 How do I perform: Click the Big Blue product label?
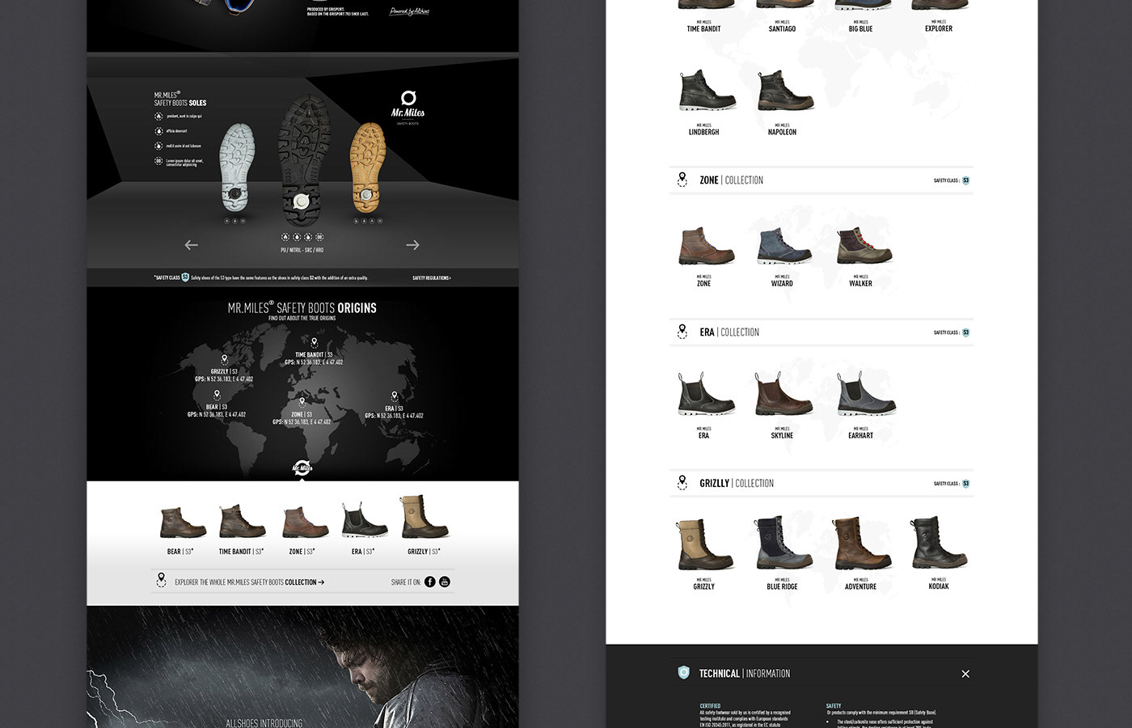(x=860, y=29)
